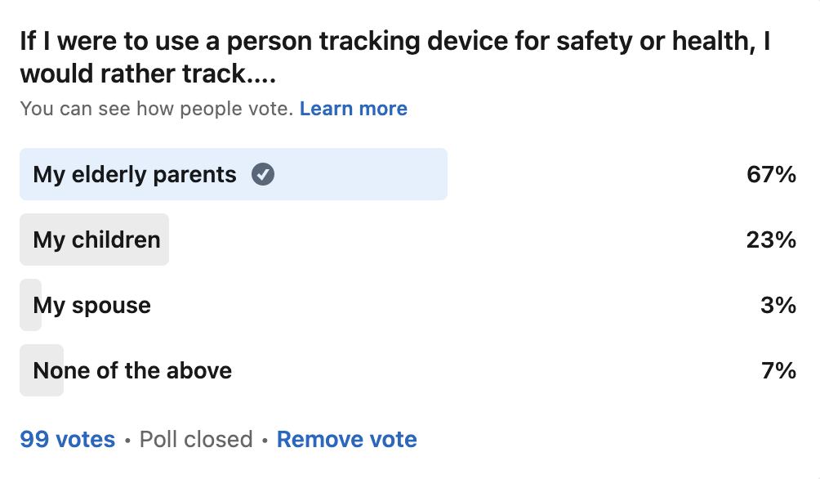Image resolution: width=820 pixels, height=479 pixels.
Task: Click the Poll closed status text
Action: click(196, 439)
